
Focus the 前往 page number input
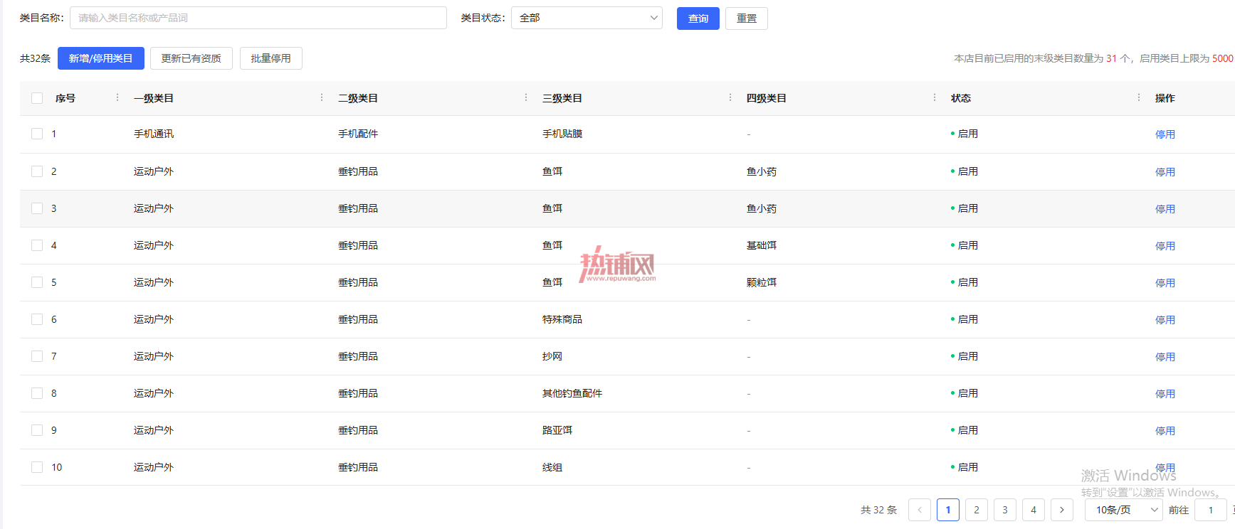tap(1211, 510)
